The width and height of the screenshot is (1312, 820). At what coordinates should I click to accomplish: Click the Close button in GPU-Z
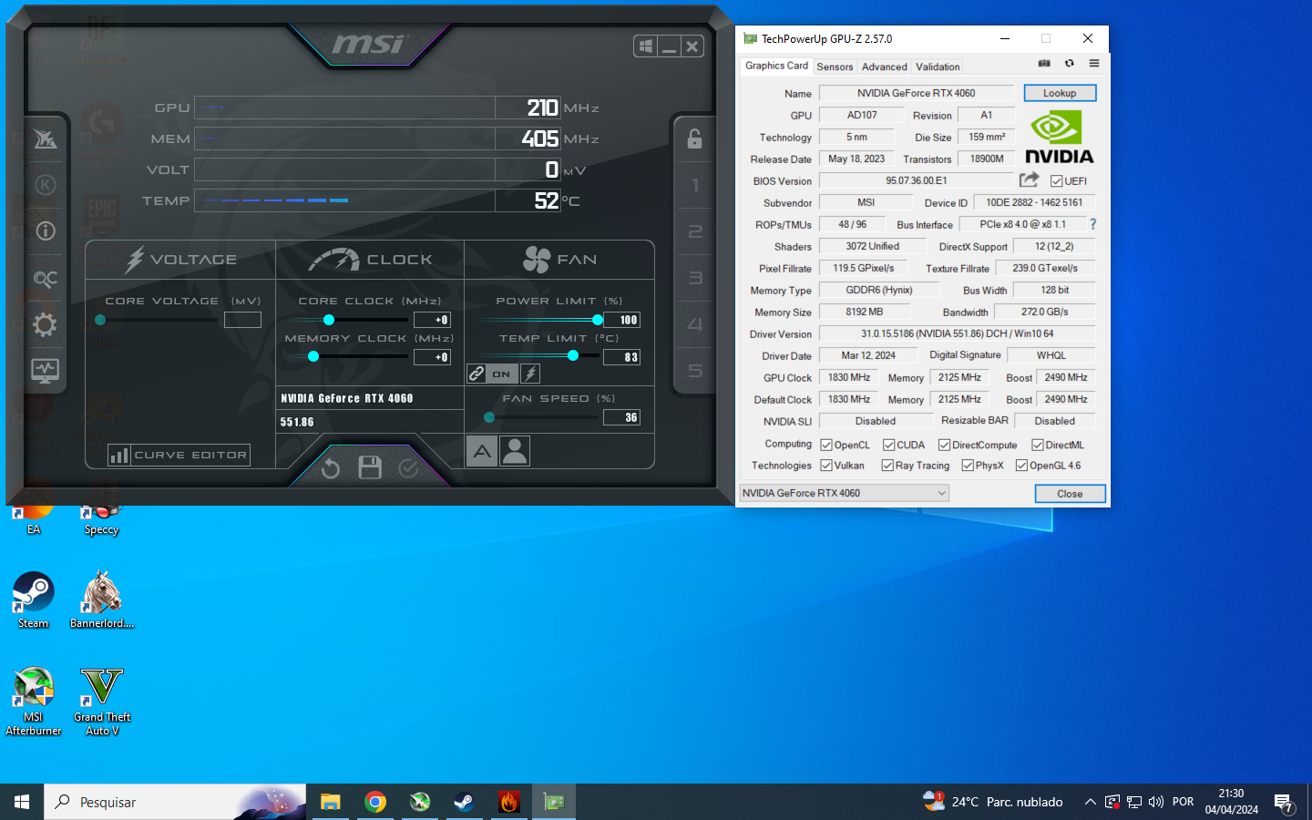(x=1070, y=494)
